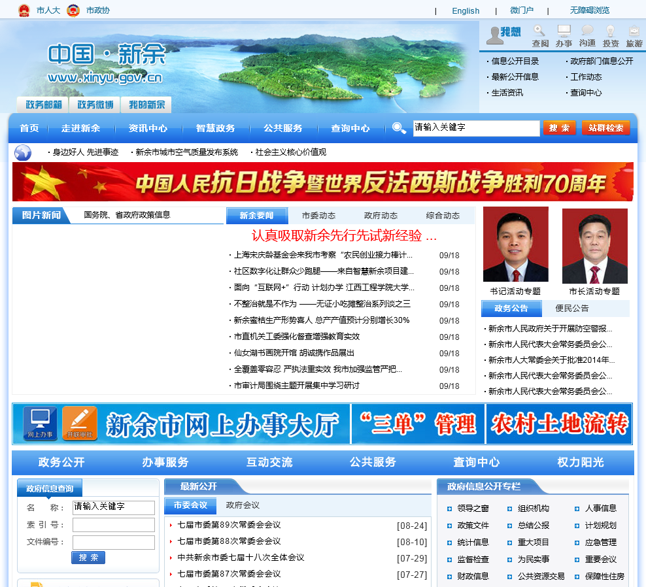Open the 信息公开目录 link
This screenshot has width=646, height=587.
[515, 61]
